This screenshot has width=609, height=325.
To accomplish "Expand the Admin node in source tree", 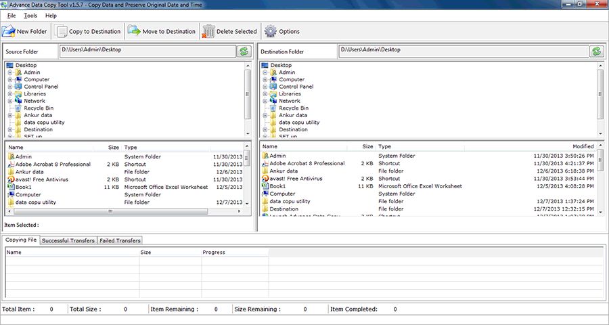I will coord(11,72).
